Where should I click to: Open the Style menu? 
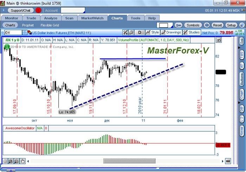[152, 32]
